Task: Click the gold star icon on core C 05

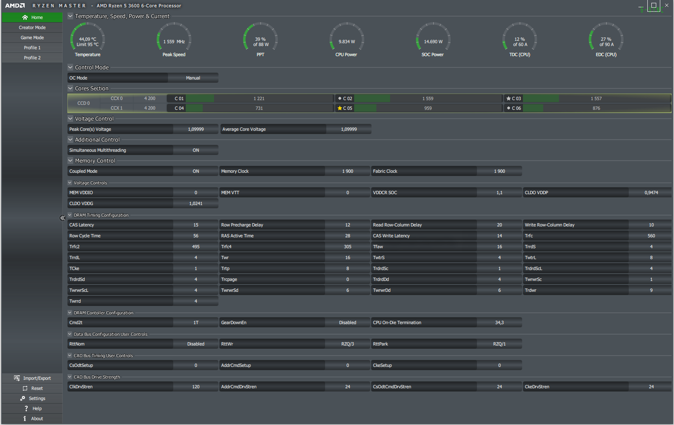Action: (x=340, y=108)
